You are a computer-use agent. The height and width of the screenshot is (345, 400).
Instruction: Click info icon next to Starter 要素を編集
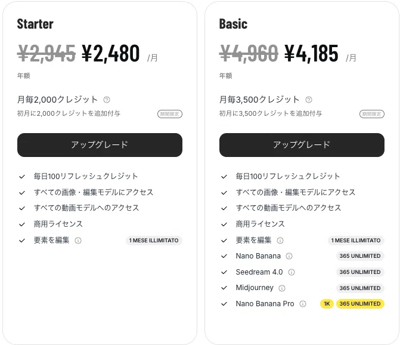point(78,241)
